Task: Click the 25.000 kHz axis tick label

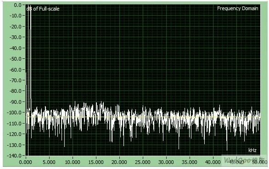Action: pyautogui.click(x=143, y=162)
